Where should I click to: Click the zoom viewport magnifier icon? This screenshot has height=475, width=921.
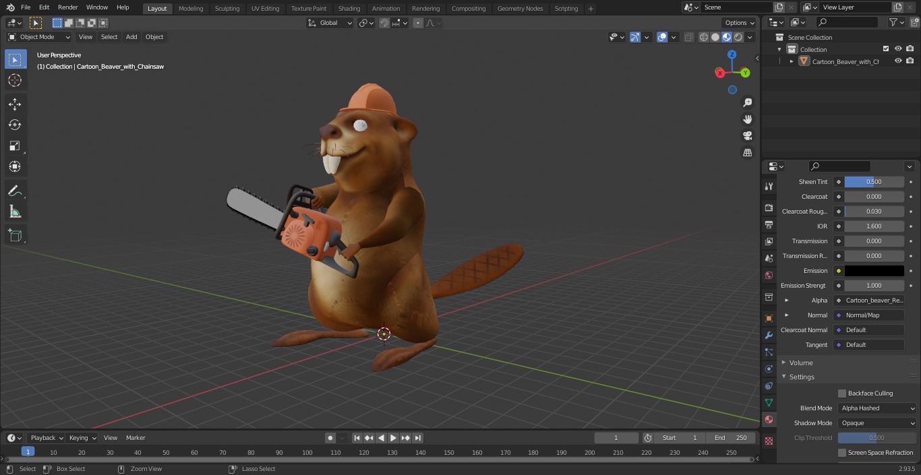click(x=747, y=102)
